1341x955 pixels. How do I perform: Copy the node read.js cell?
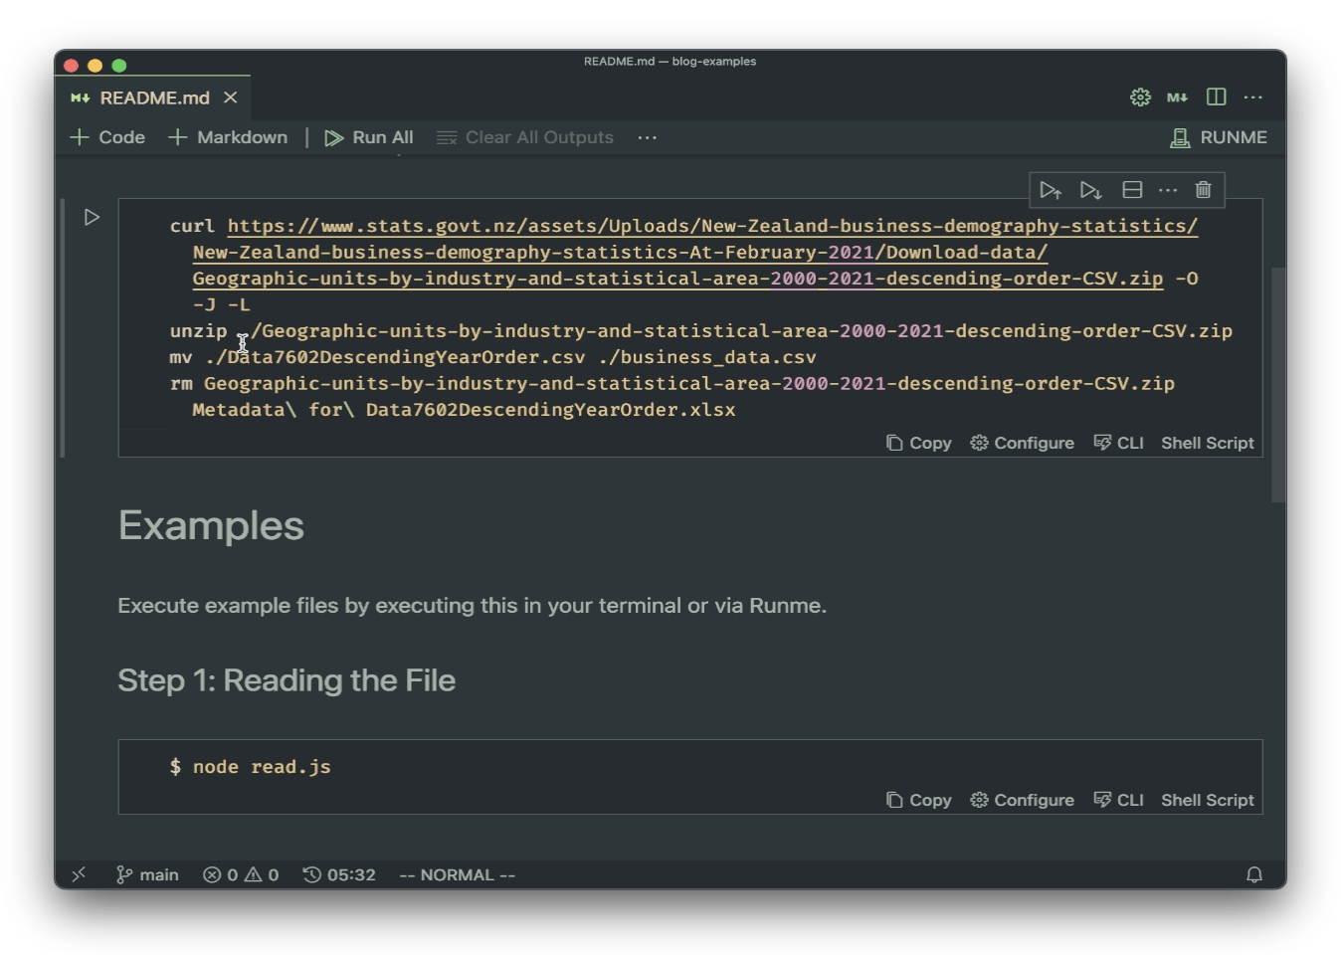[919, 800]
